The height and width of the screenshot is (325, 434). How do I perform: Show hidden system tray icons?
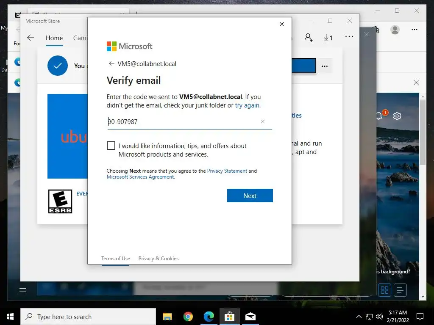tap(359, 317)
